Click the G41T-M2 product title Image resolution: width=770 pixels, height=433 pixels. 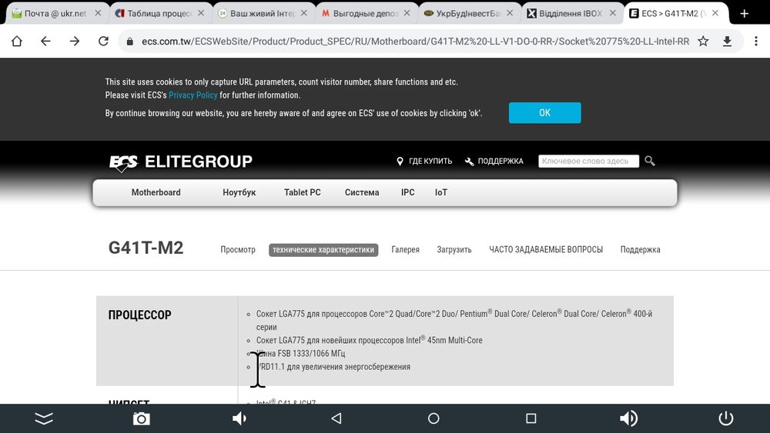pyautogui.click(x=146, y=248)
